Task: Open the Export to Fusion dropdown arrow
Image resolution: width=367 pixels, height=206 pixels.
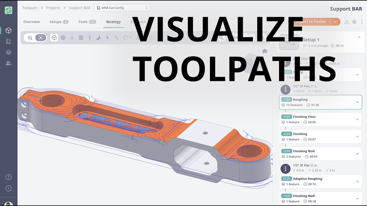Action: point(335,22)
